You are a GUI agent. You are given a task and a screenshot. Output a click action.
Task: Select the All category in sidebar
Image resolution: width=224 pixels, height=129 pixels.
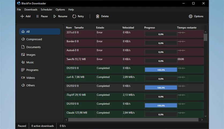click(40, 31)
